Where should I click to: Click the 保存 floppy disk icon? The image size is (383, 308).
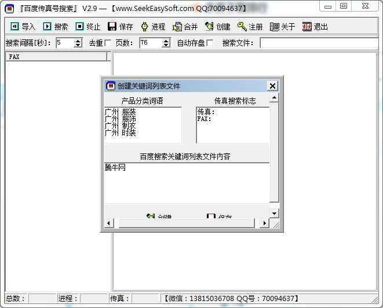click(x=112, y=27)
